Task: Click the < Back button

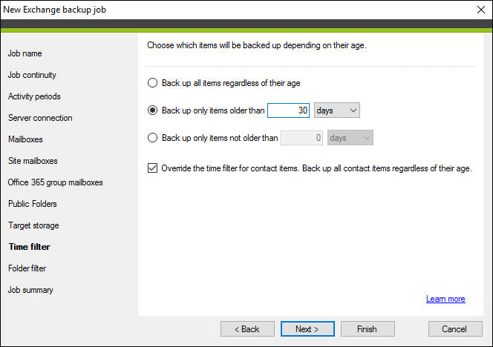Action: (x=247, y=328)
